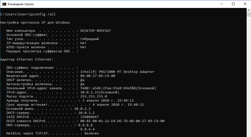Close the Command Prompt window

[x=245, y=4]
